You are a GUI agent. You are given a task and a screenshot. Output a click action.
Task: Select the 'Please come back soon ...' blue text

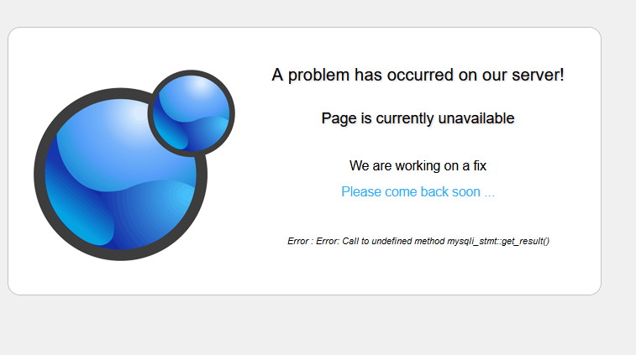[418, 191]
